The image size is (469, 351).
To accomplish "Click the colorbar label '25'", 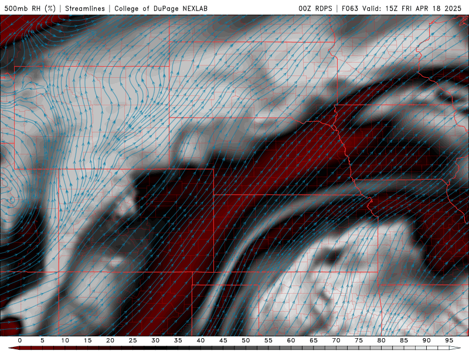I will 133,340.
